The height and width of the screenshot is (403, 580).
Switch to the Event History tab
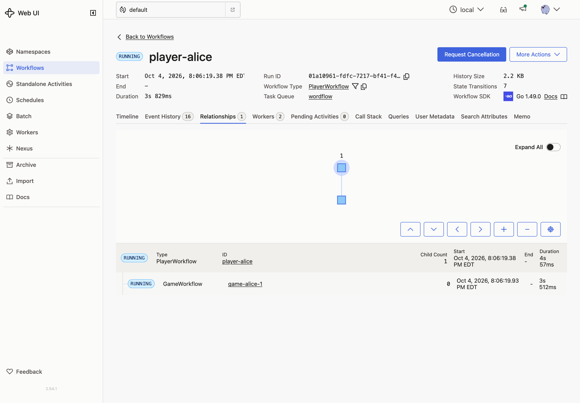tap(169, 116)
